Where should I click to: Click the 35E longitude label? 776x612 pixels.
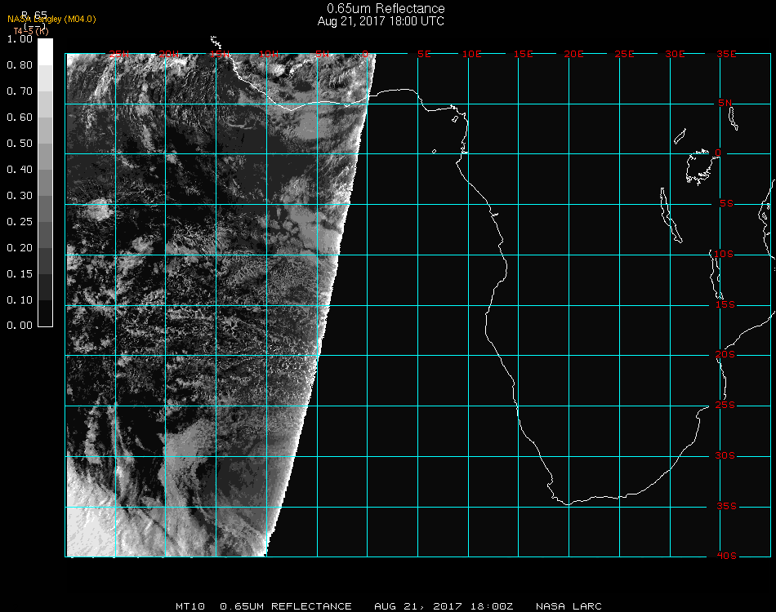point(726,54)
